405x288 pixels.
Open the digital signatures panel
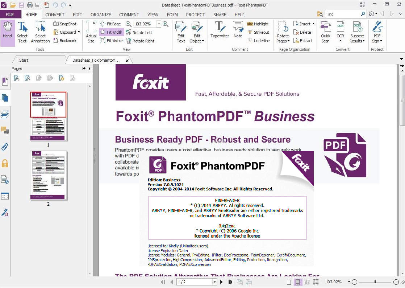5,213
